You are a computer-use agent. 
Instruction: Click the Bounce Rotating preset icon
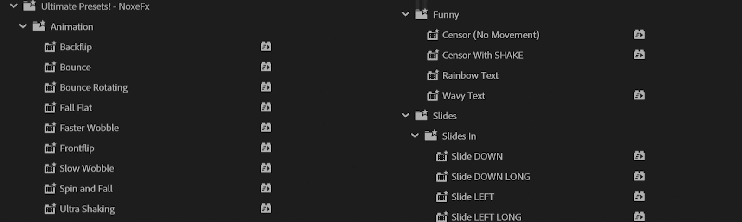50,87
